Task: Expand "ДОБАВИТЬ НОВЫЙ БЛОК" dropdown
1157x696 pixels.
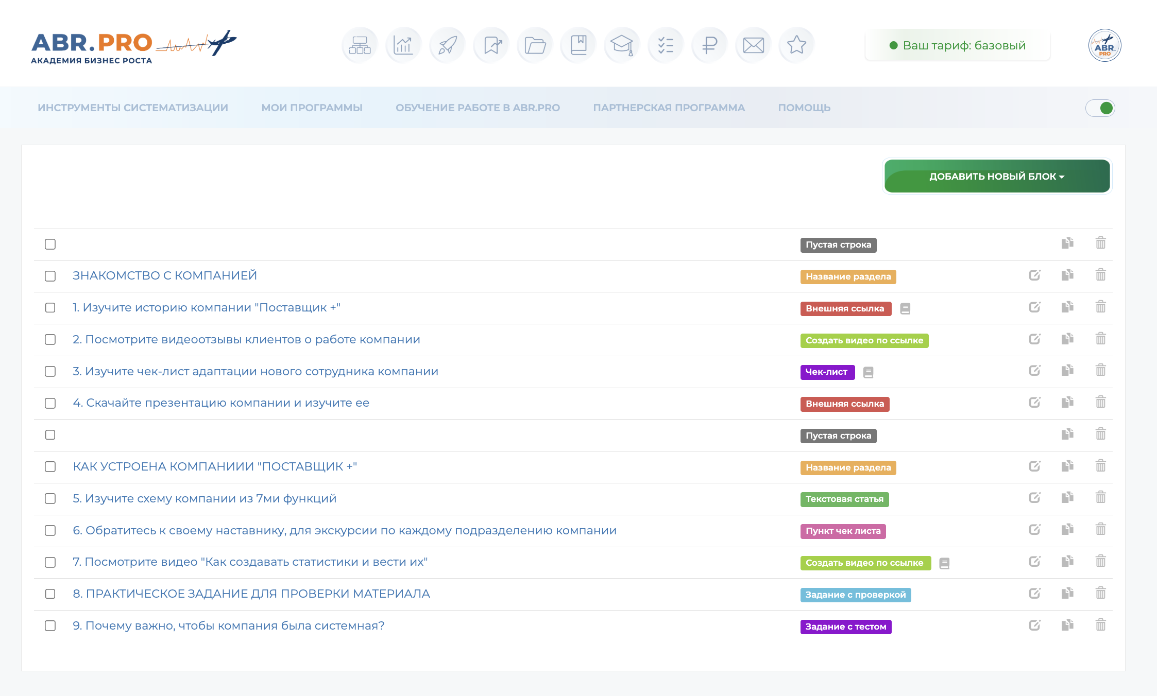Action: pos(997,177)
